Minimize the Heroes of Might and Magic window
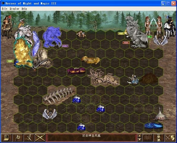Viewport: 177px width, 143px height. pos(163,3)
